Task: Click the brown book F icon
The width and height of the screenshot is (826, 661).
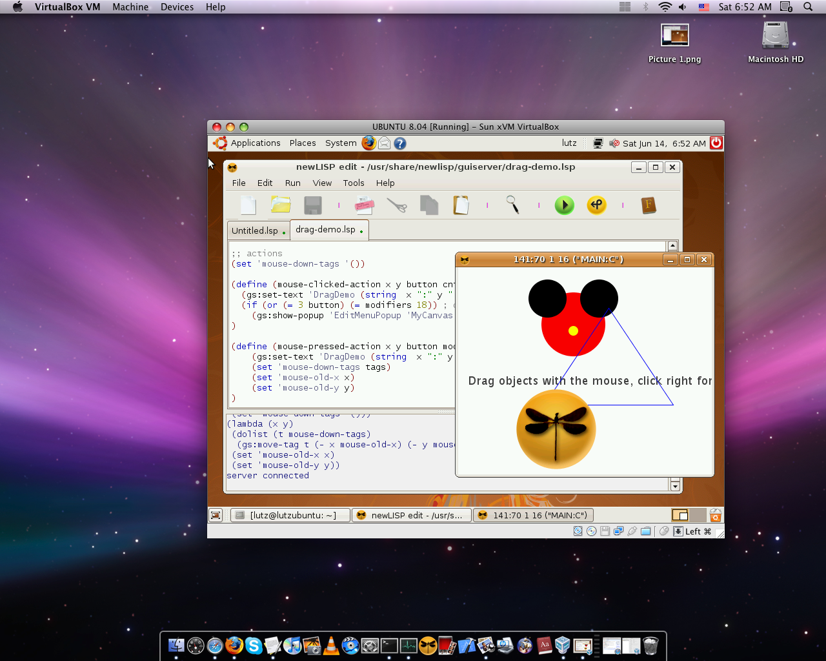Action: [x=649, y=205]
